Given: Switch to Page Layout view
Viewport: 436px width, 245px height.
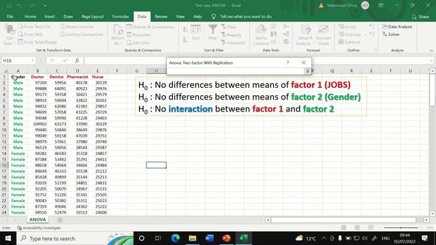Looking at the screenshot, I should [357, 228].
